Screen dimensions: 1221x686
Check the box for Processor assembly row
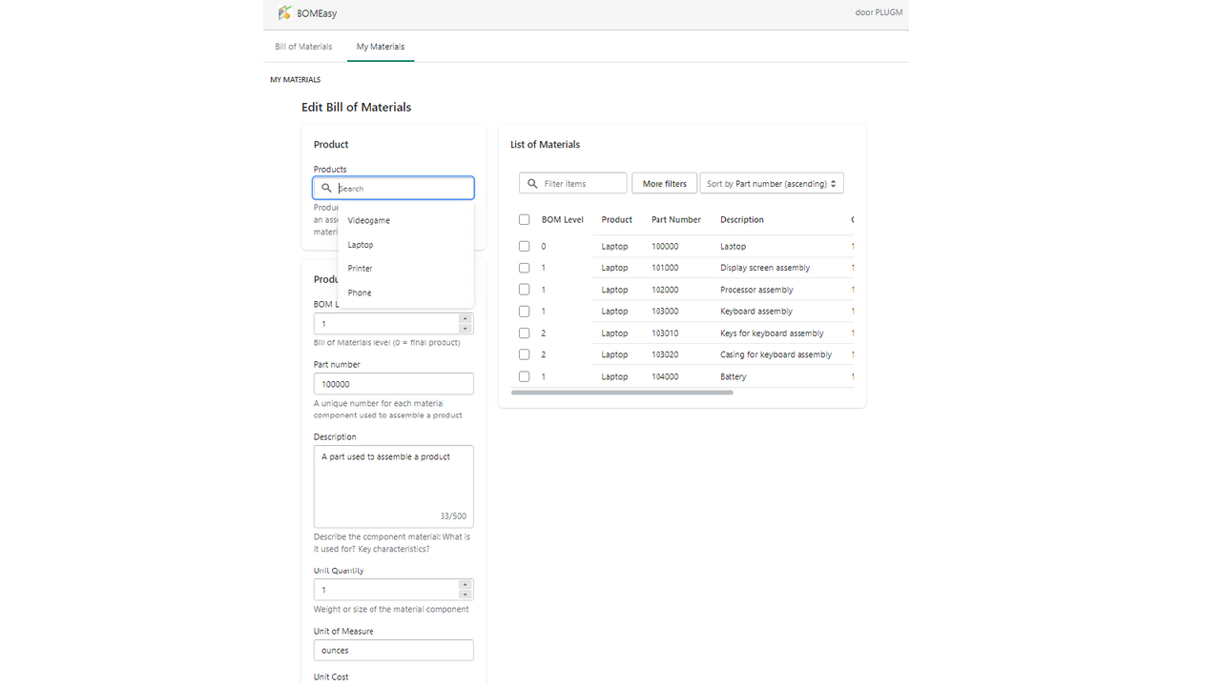point(524,290)
